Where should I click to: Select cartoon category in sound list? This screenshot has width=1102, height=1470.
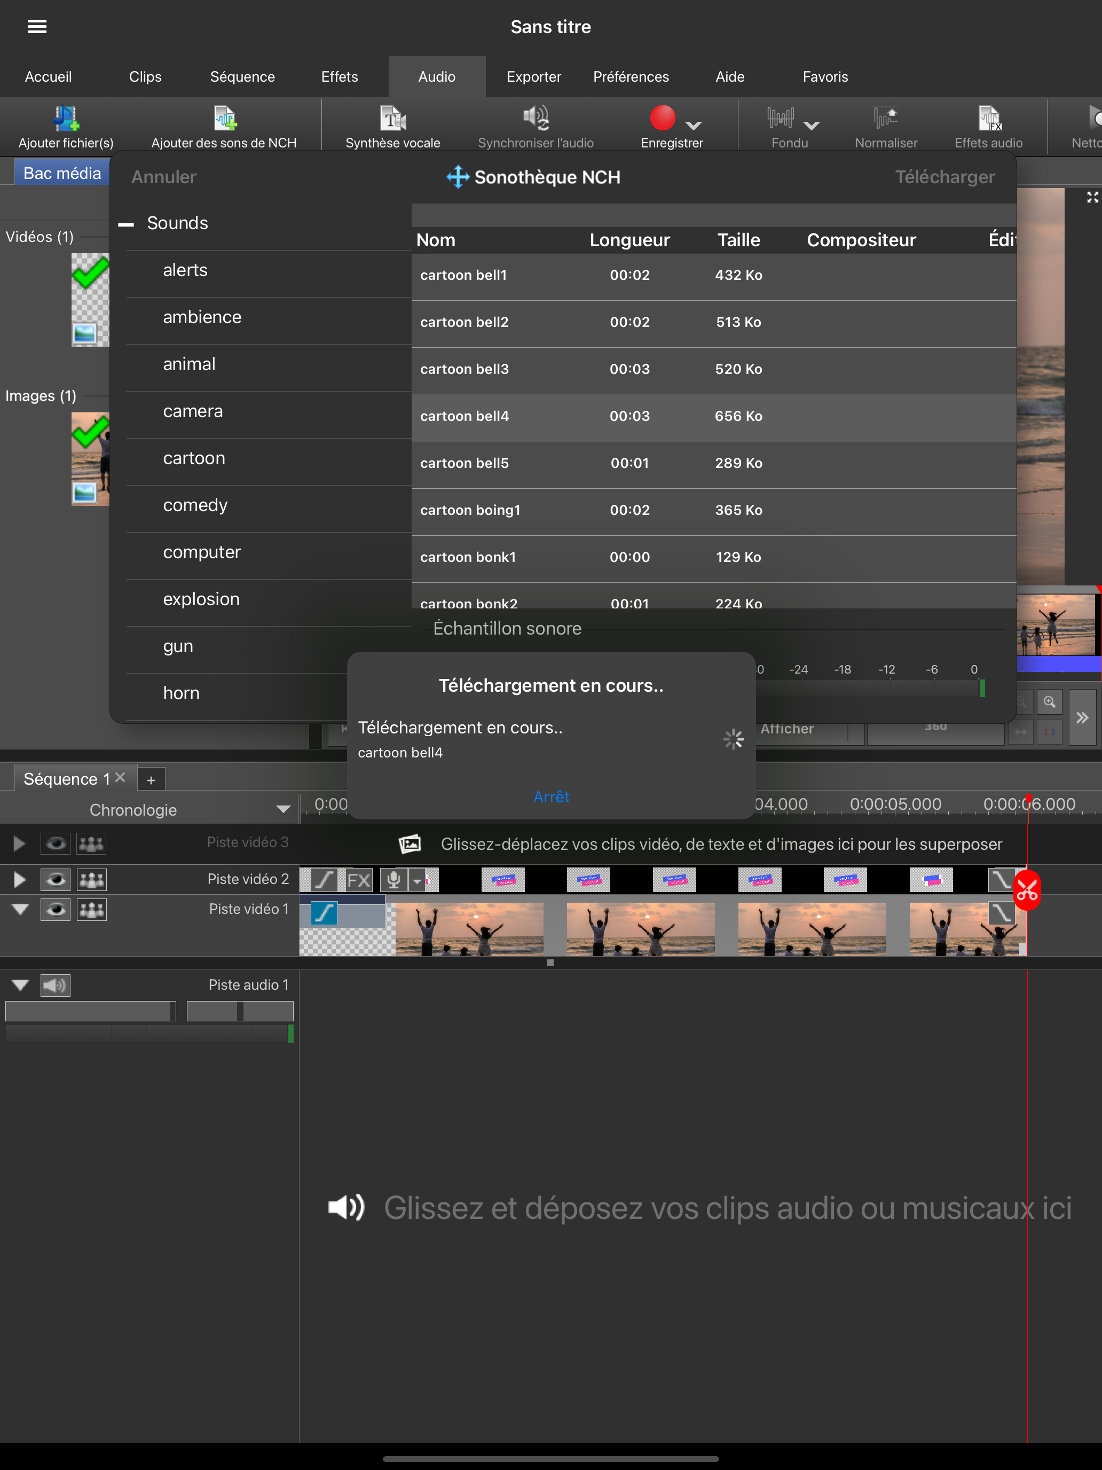pyautogui.click(x=269, y=458)
